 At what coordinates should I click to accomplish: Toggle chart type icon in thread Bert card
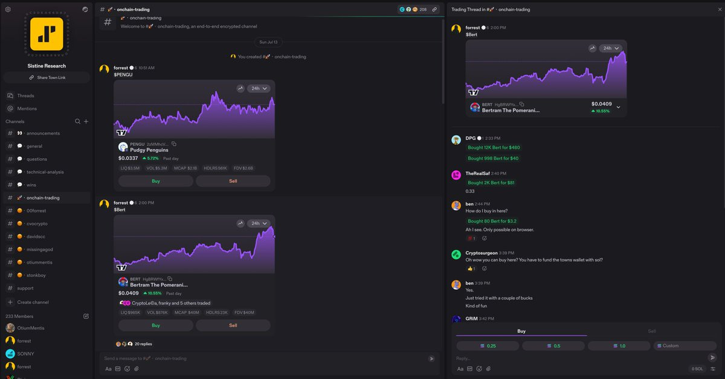point(593,48)
